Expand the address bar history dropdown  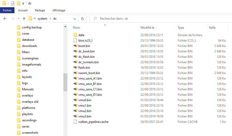pyautogui.click(x=75, y=19)
